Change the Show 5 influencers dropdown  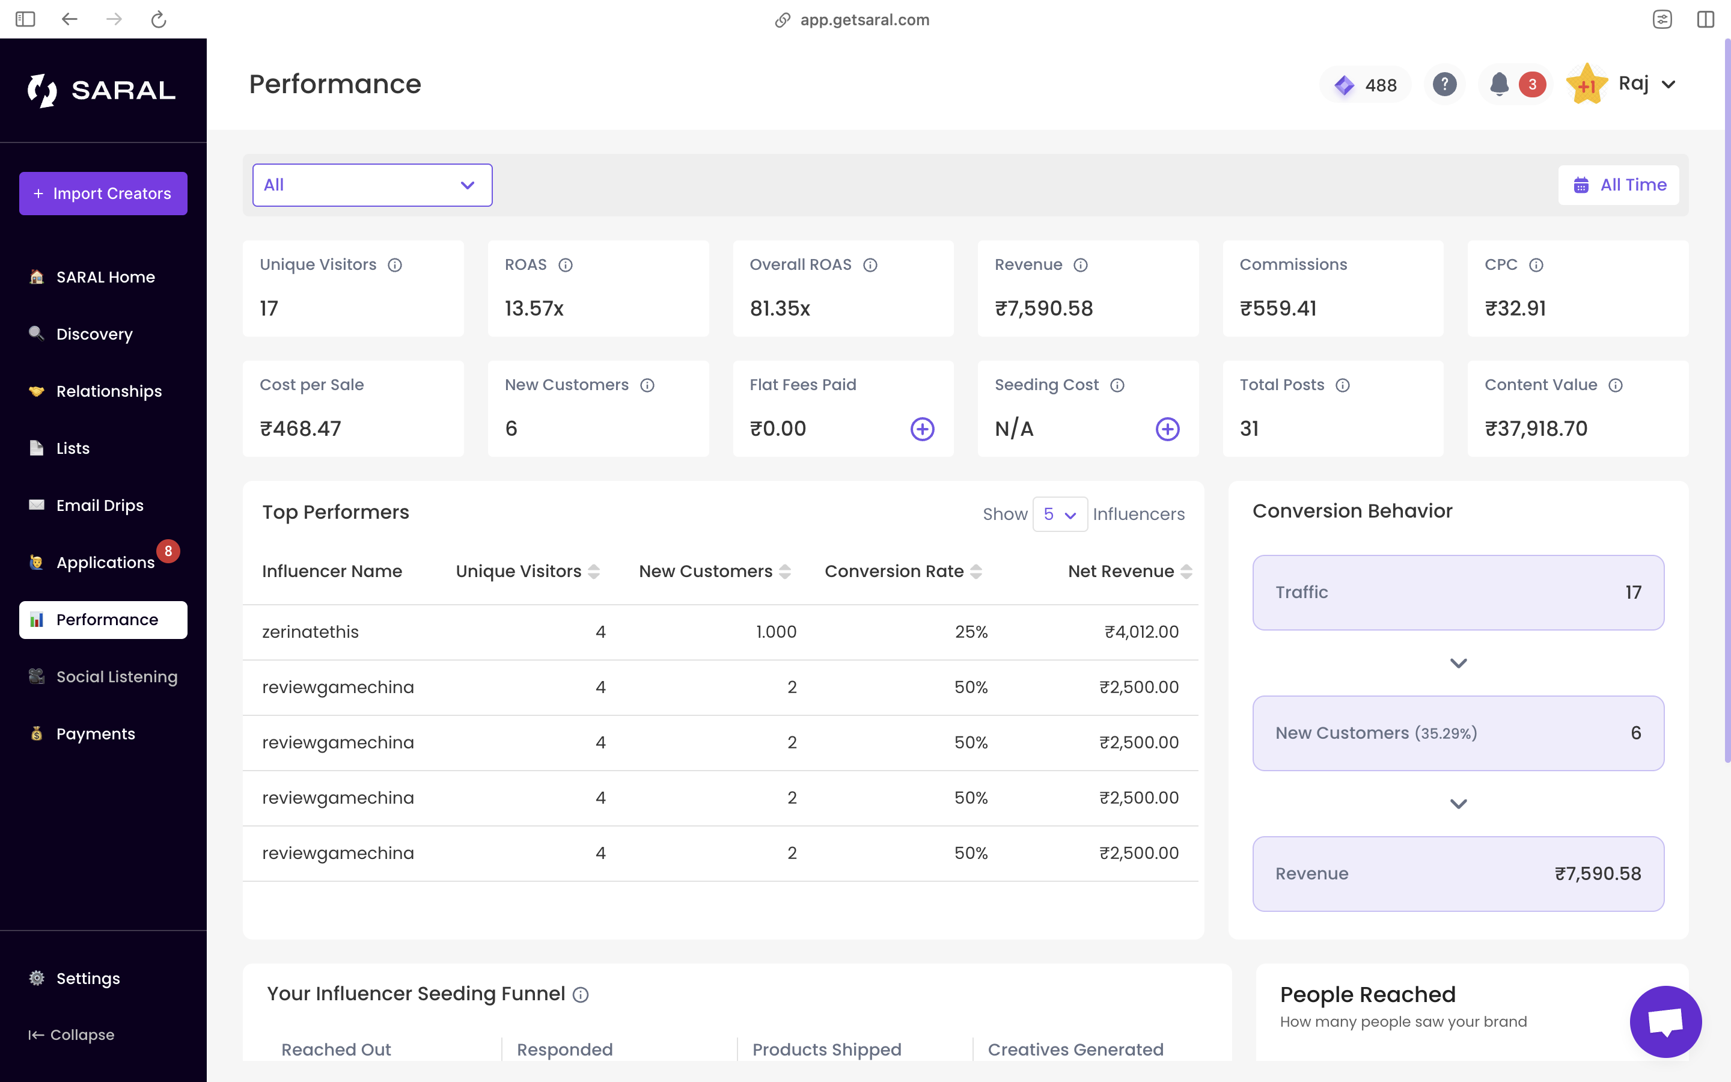[1060, 514]
